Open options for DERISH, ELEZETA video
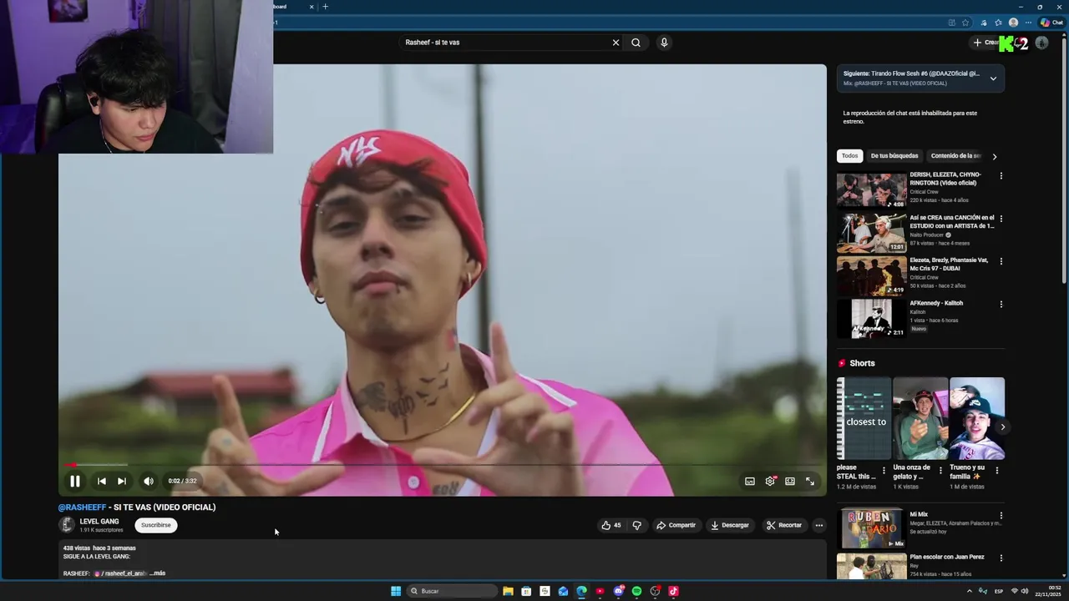The image size is (1069, 601). [x=1001, y=176]
